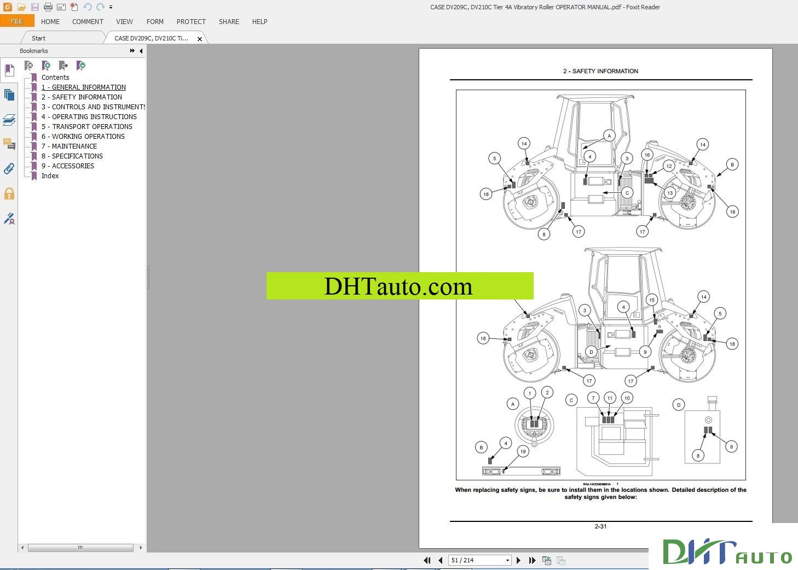The width and height of the screenshot is (798, 570).
Task: Open the Attachments panel
Action: pyautogui.click(x=9, y=169)
